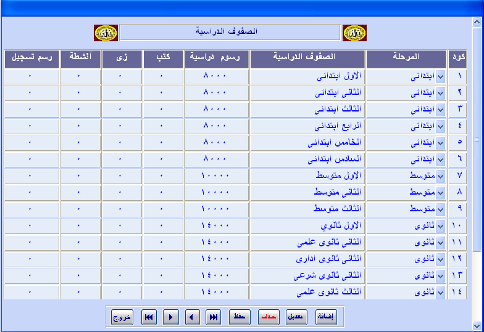
Task: Expand the stage dropdown in row 14
Action: click(x=440, y=292)
